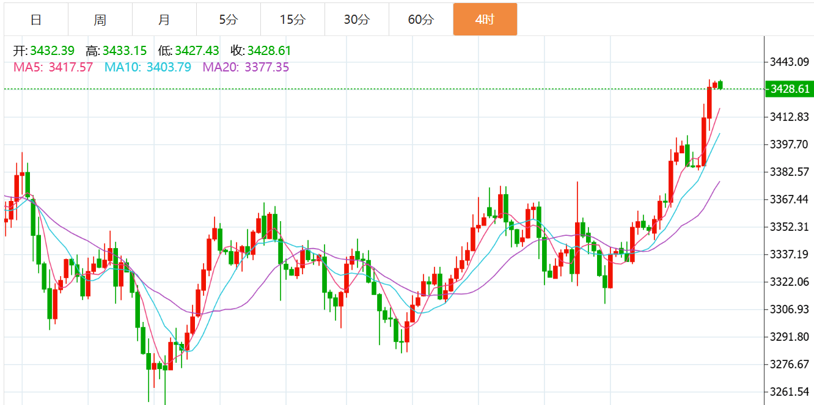Select the 15分 interval tab
The height and width of the screenshot is (405, 814).
pos(293,20)
